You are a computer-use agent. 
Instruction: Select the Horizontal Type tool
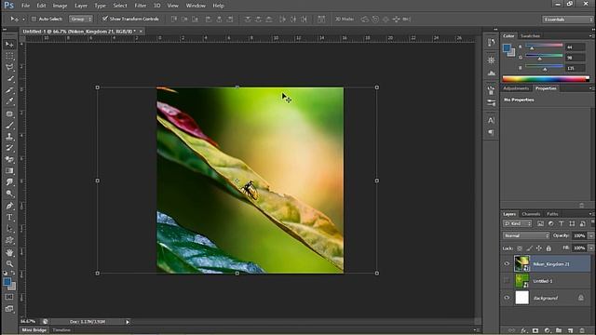pyautogui.click(x=9, y=217)
